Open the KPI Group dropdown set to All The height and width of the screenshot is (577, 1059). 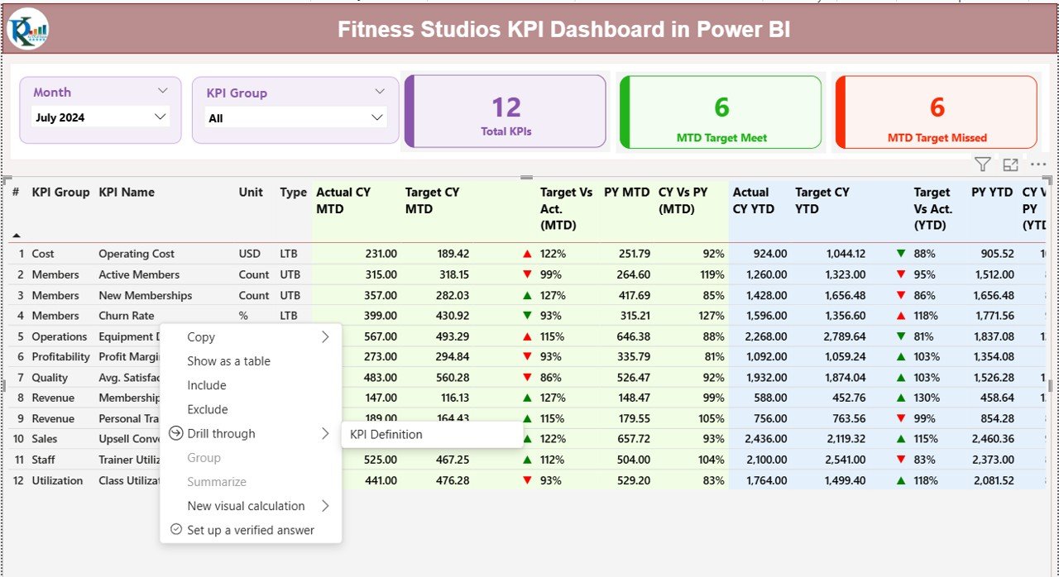(295, 117)
